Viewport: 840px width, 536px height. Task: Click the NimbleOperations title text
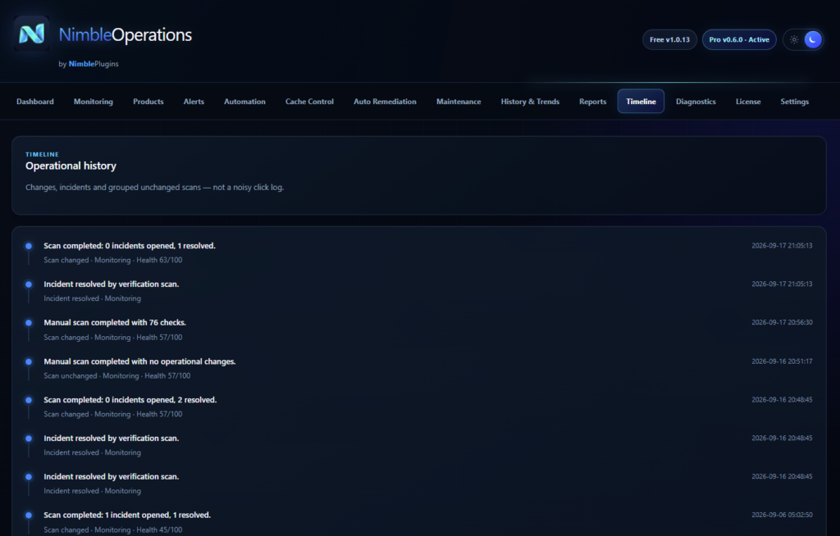click(126, 34)
